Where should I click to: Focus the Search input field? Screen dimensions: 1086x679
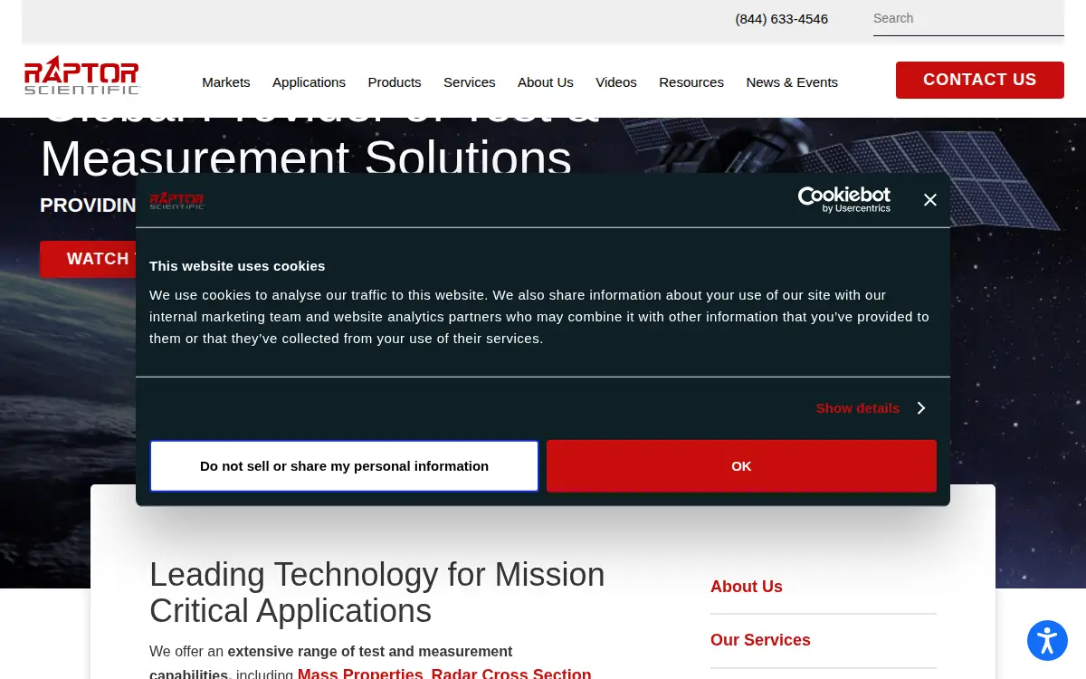coord(968,18)
